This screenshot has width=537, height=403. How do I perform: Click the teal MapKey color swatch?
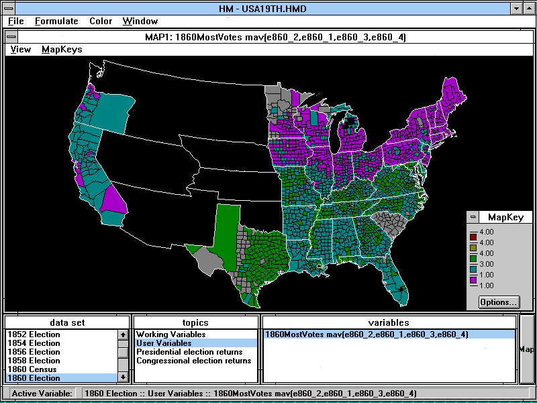point(473,269)
